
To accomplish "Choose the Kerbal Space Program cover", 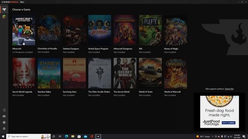I will click(x=100, y=30).
